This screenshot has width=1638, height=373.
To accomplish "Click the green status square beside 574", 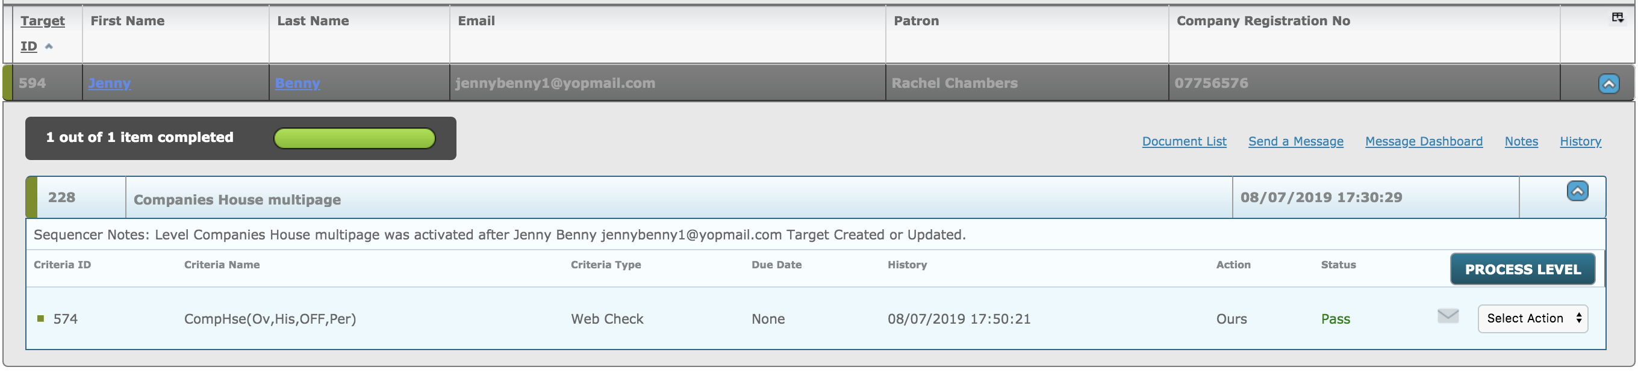I will [x=41, y=318].
